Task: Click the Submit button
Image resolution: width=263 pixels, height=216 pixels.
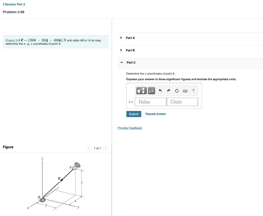Action: pyautogui.click(x=134, y=114)
